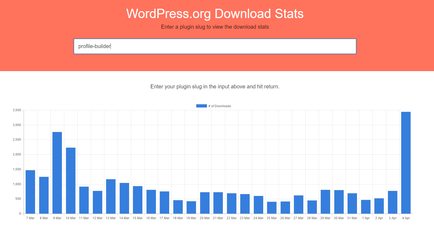Click the 14 Mar download bar
The image size is (434, 229).
[x=124, y=198]
